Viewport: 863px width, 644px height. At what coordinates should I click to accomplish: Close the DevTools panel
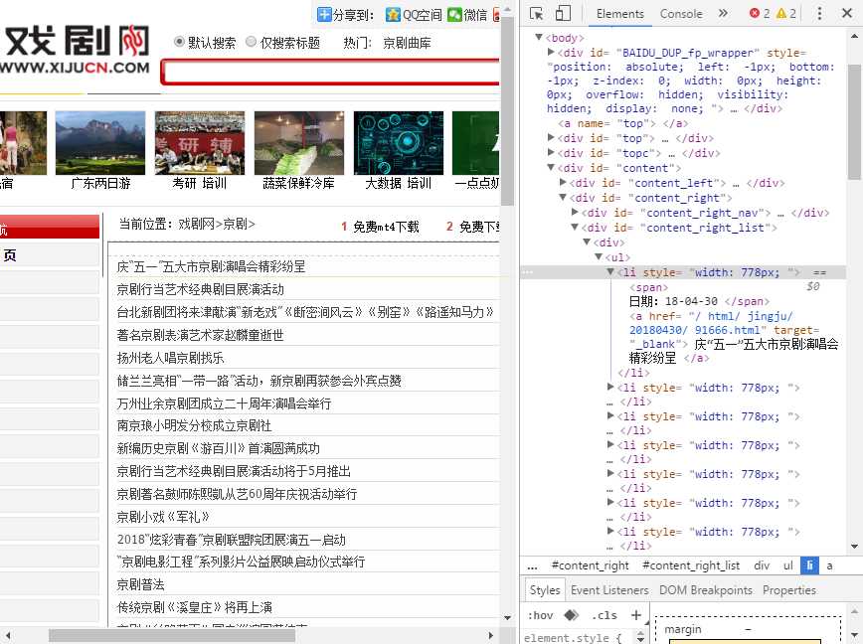pos(847,13)
